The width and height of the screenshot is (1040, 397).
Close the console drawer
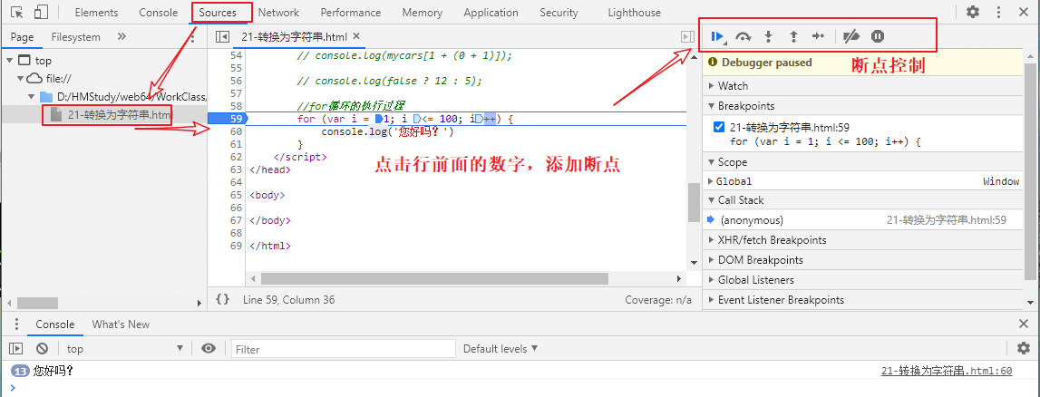[1024, 324]
